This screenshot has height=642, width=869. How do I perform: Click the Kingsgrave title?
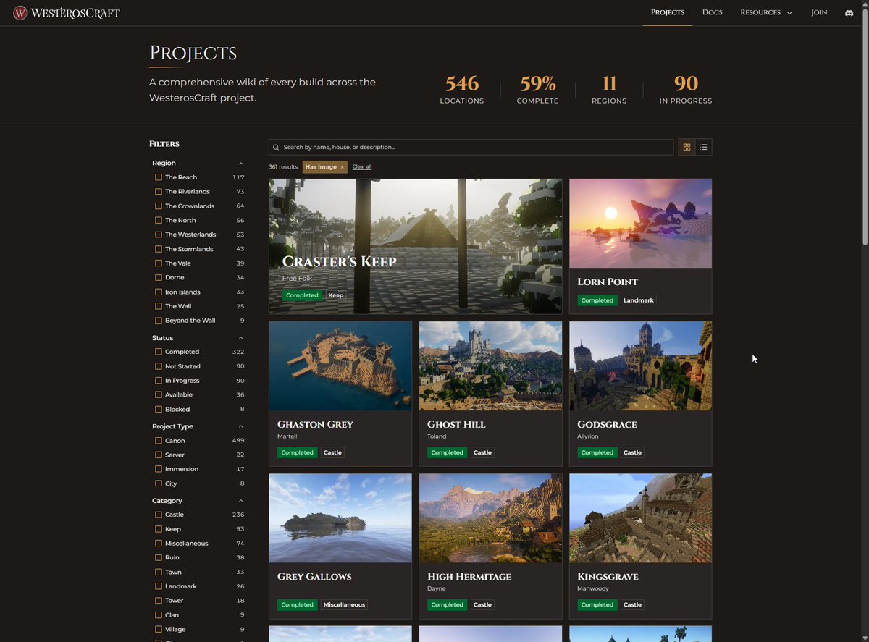click(609, 577)
